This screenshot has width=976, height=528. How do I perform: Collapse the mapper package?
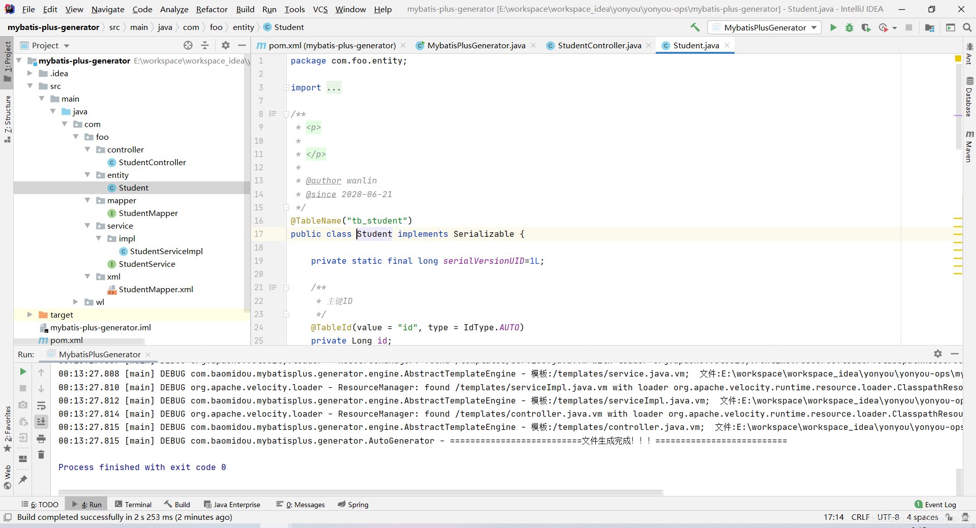point(87,200)
